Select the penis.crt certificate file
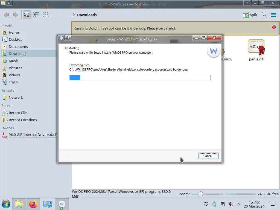This screenshot has height=210, width=280. (256, 50)
